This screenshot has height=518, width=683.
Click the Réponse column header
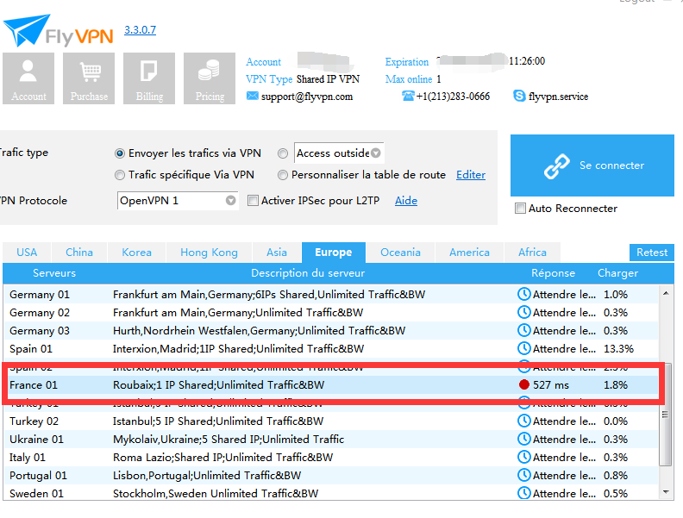tap(553, 273)
